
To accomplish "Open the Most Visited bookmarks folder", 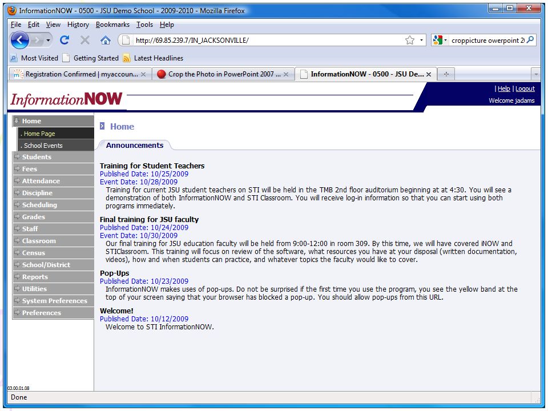I will pos(34,58).
